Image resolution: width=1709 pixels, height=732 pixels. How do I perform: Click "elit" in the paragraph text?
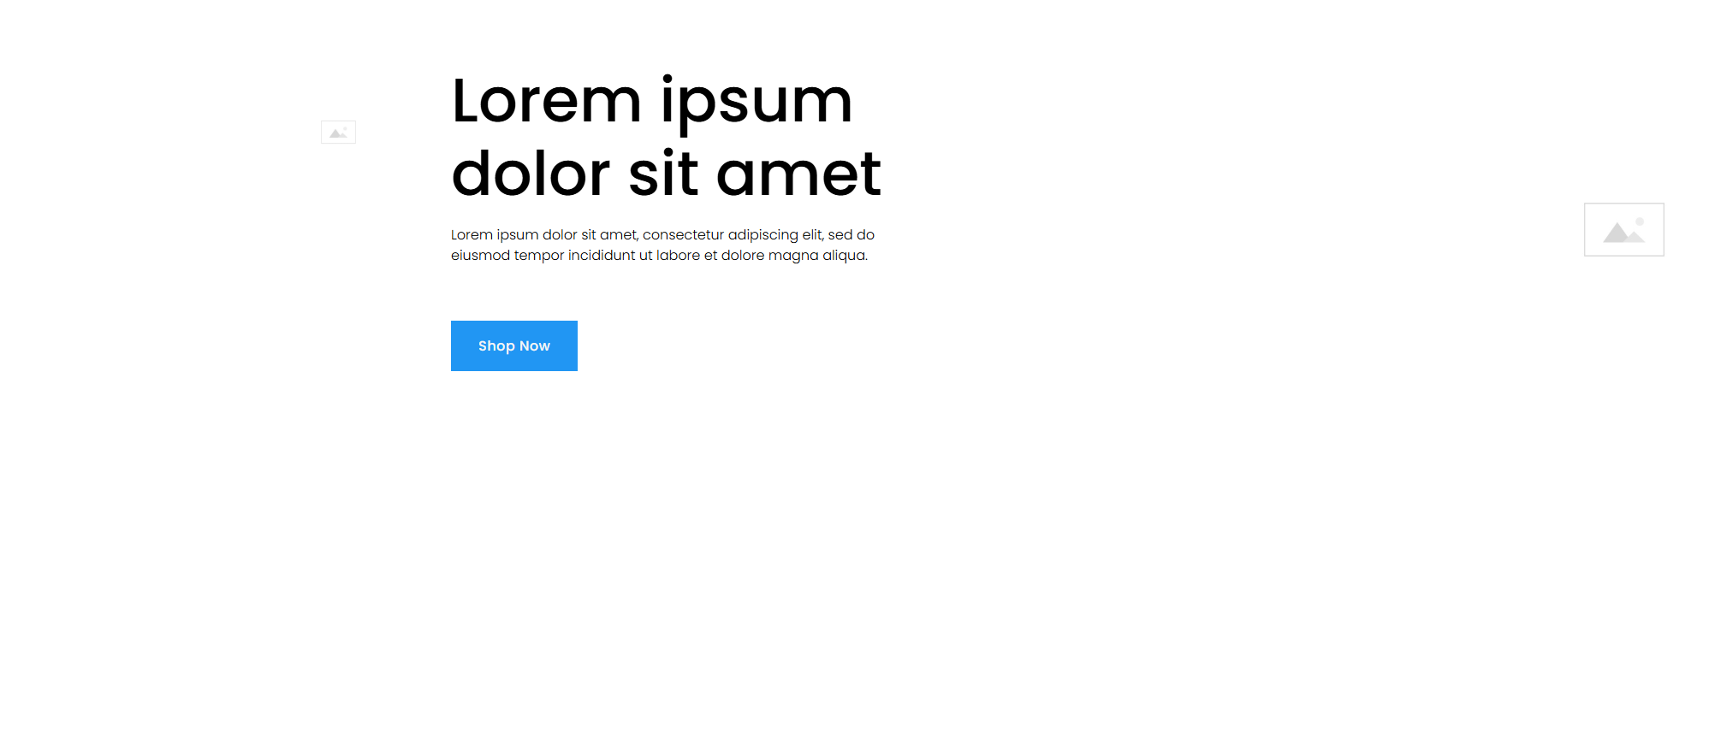click(812, 234)
